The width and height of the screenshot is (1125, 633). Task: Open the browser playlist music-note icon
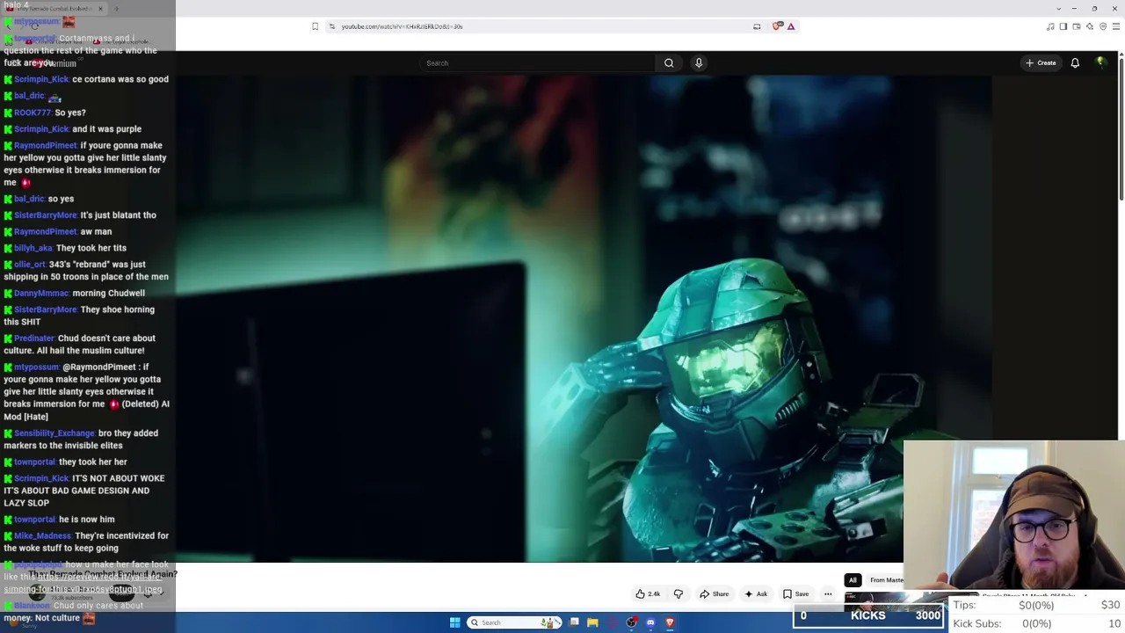pyautogui.click(x=1050, y=26)
